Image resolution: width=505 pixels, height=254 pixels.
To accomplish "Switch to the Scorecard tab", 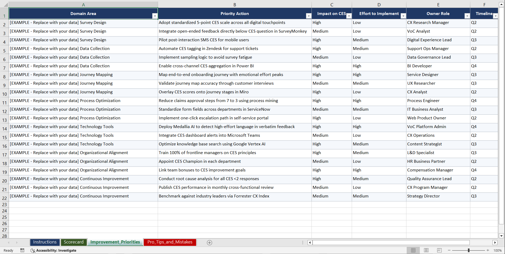I will click(x=74, y=242).
